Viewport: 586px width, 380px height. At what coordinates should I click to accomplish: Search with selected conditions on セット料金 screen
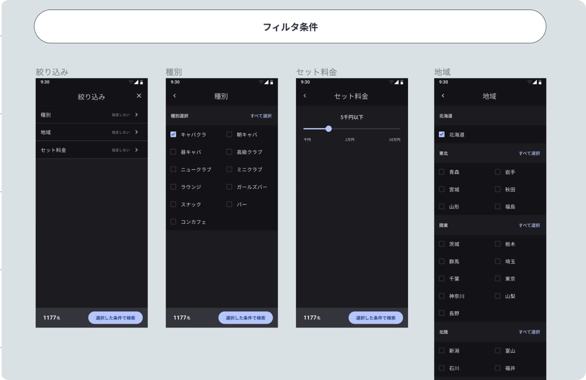(x=376, y=318)
